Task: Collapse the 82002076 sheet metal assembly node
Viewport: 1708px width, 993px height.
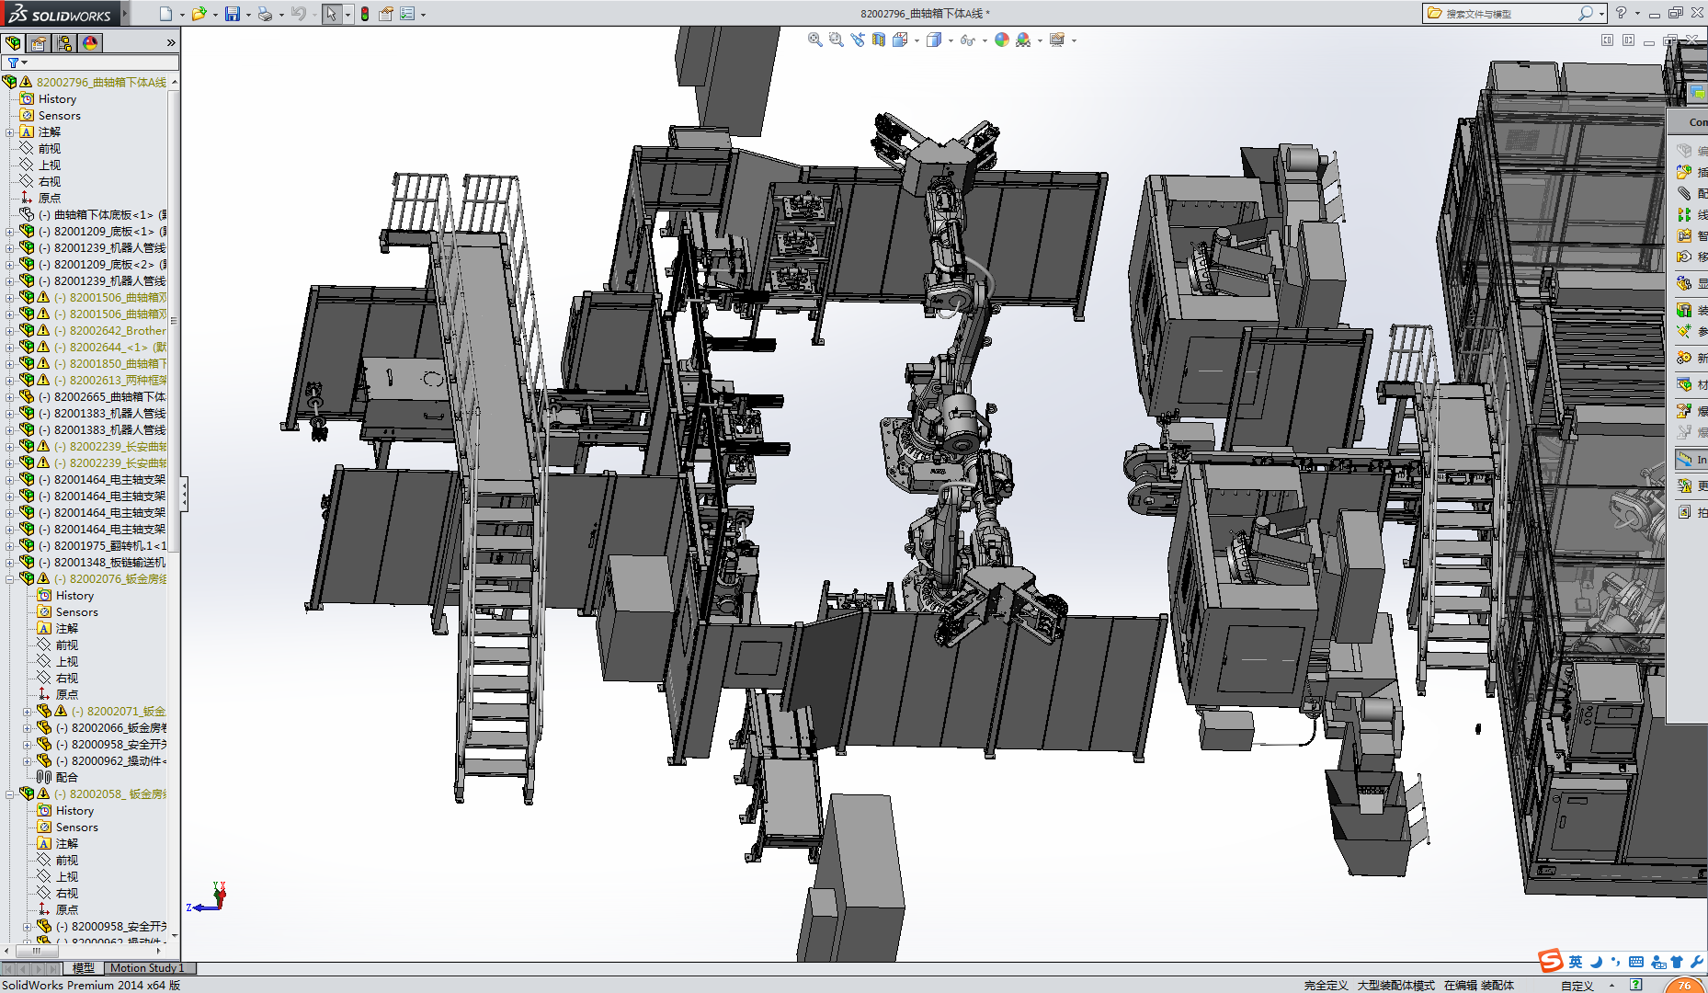Action: click(x=10, y=579)
